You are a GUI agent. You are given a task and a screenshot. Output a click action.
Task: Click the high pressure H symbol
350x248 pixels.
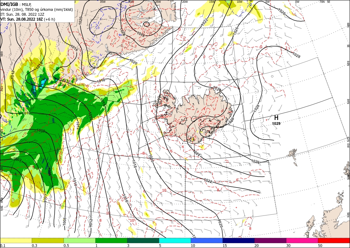pos(276,118)
